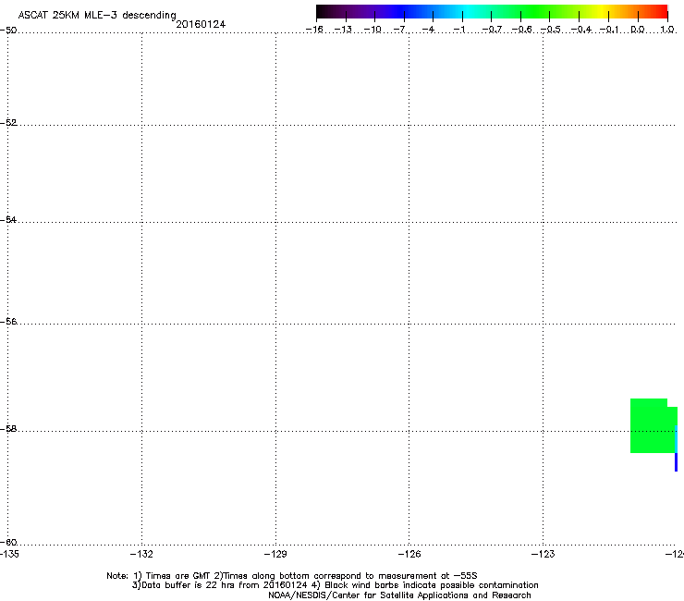Click the note line about times being GMT
This screenshot has height=601, width=684.
[292, 576]
